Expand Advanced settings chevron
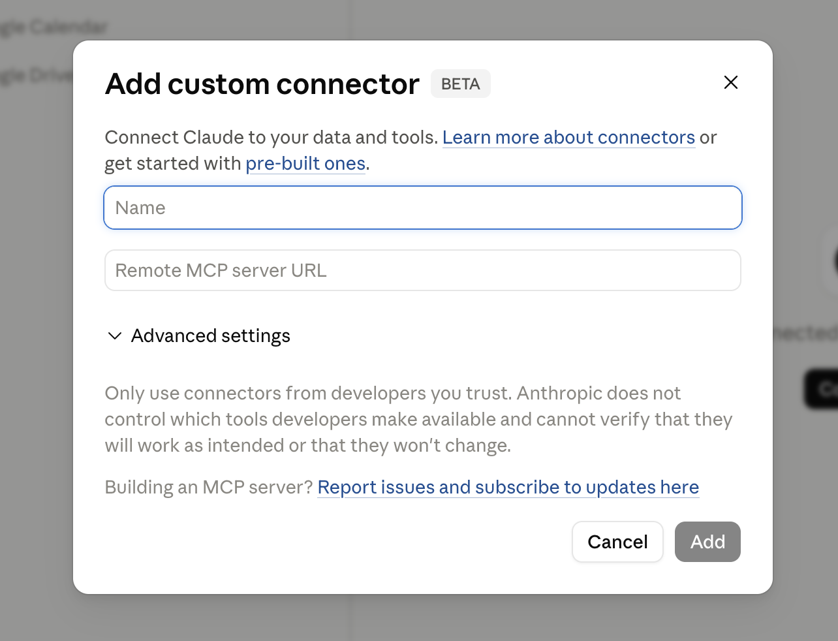This screenshot has width=838, height=641. pyautogui.click(x=115, y=336)
